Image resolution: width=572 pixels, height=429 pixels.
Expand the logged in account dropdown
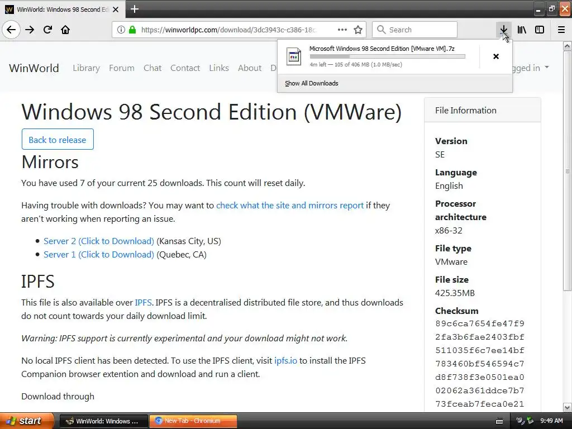[531, 68]
